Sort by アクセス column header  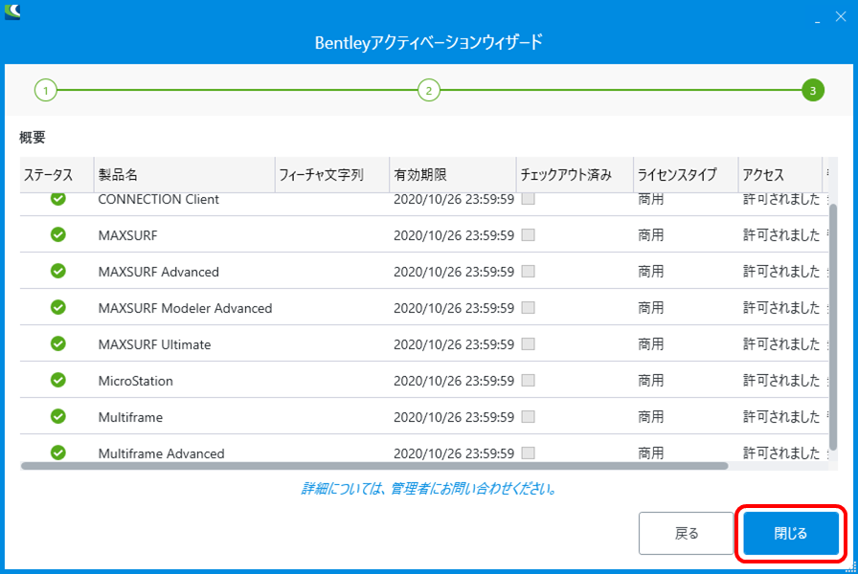point(780,175)
